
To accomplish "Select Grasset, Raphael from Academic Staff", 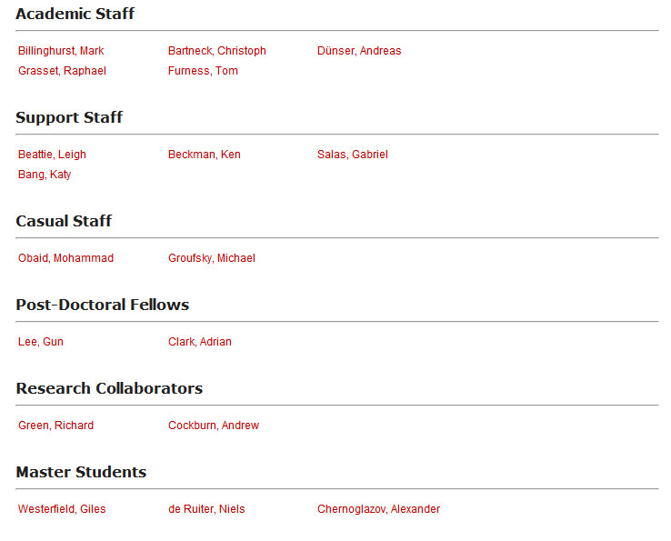I will [x=62, y=71].
